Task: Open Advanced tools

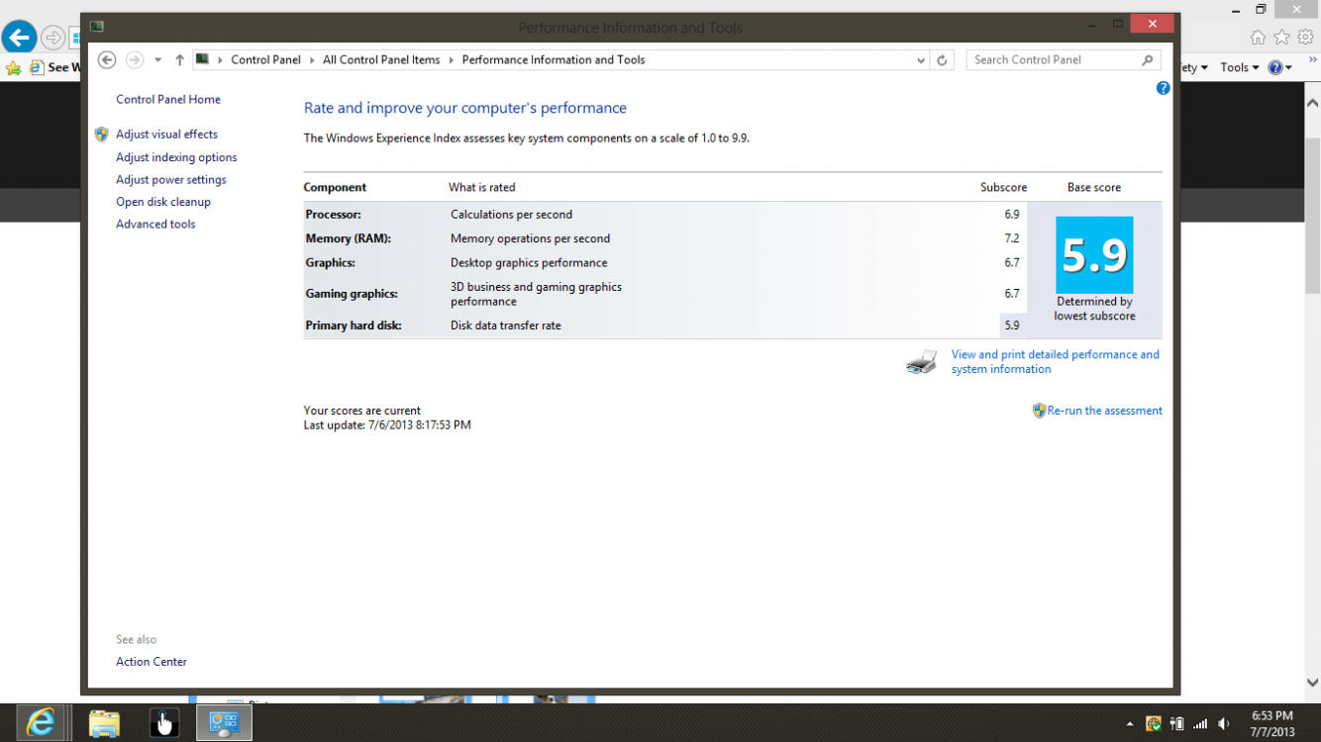Action: click(x=155, y=224)
